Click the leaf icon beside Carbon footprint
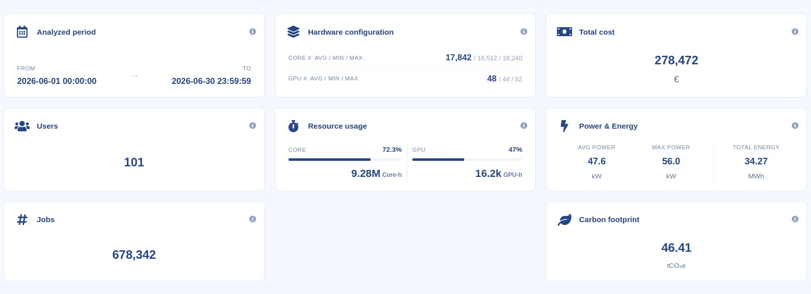Viewport: 811px width, 294px height. click(564, 220)
